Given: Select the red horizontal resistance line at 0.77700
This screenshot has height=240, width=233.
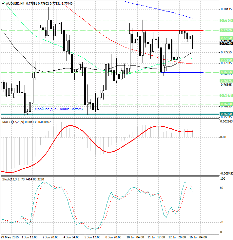Looking at the screenshot, I should click(166, 30).
